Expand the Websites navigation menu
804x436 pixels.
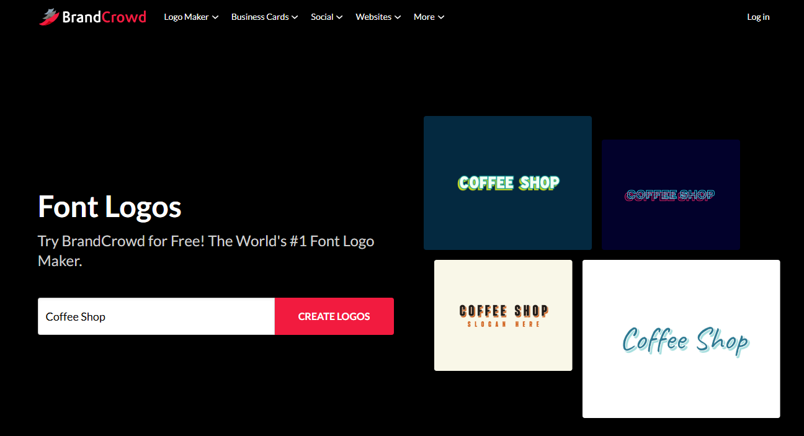[378, 17]
